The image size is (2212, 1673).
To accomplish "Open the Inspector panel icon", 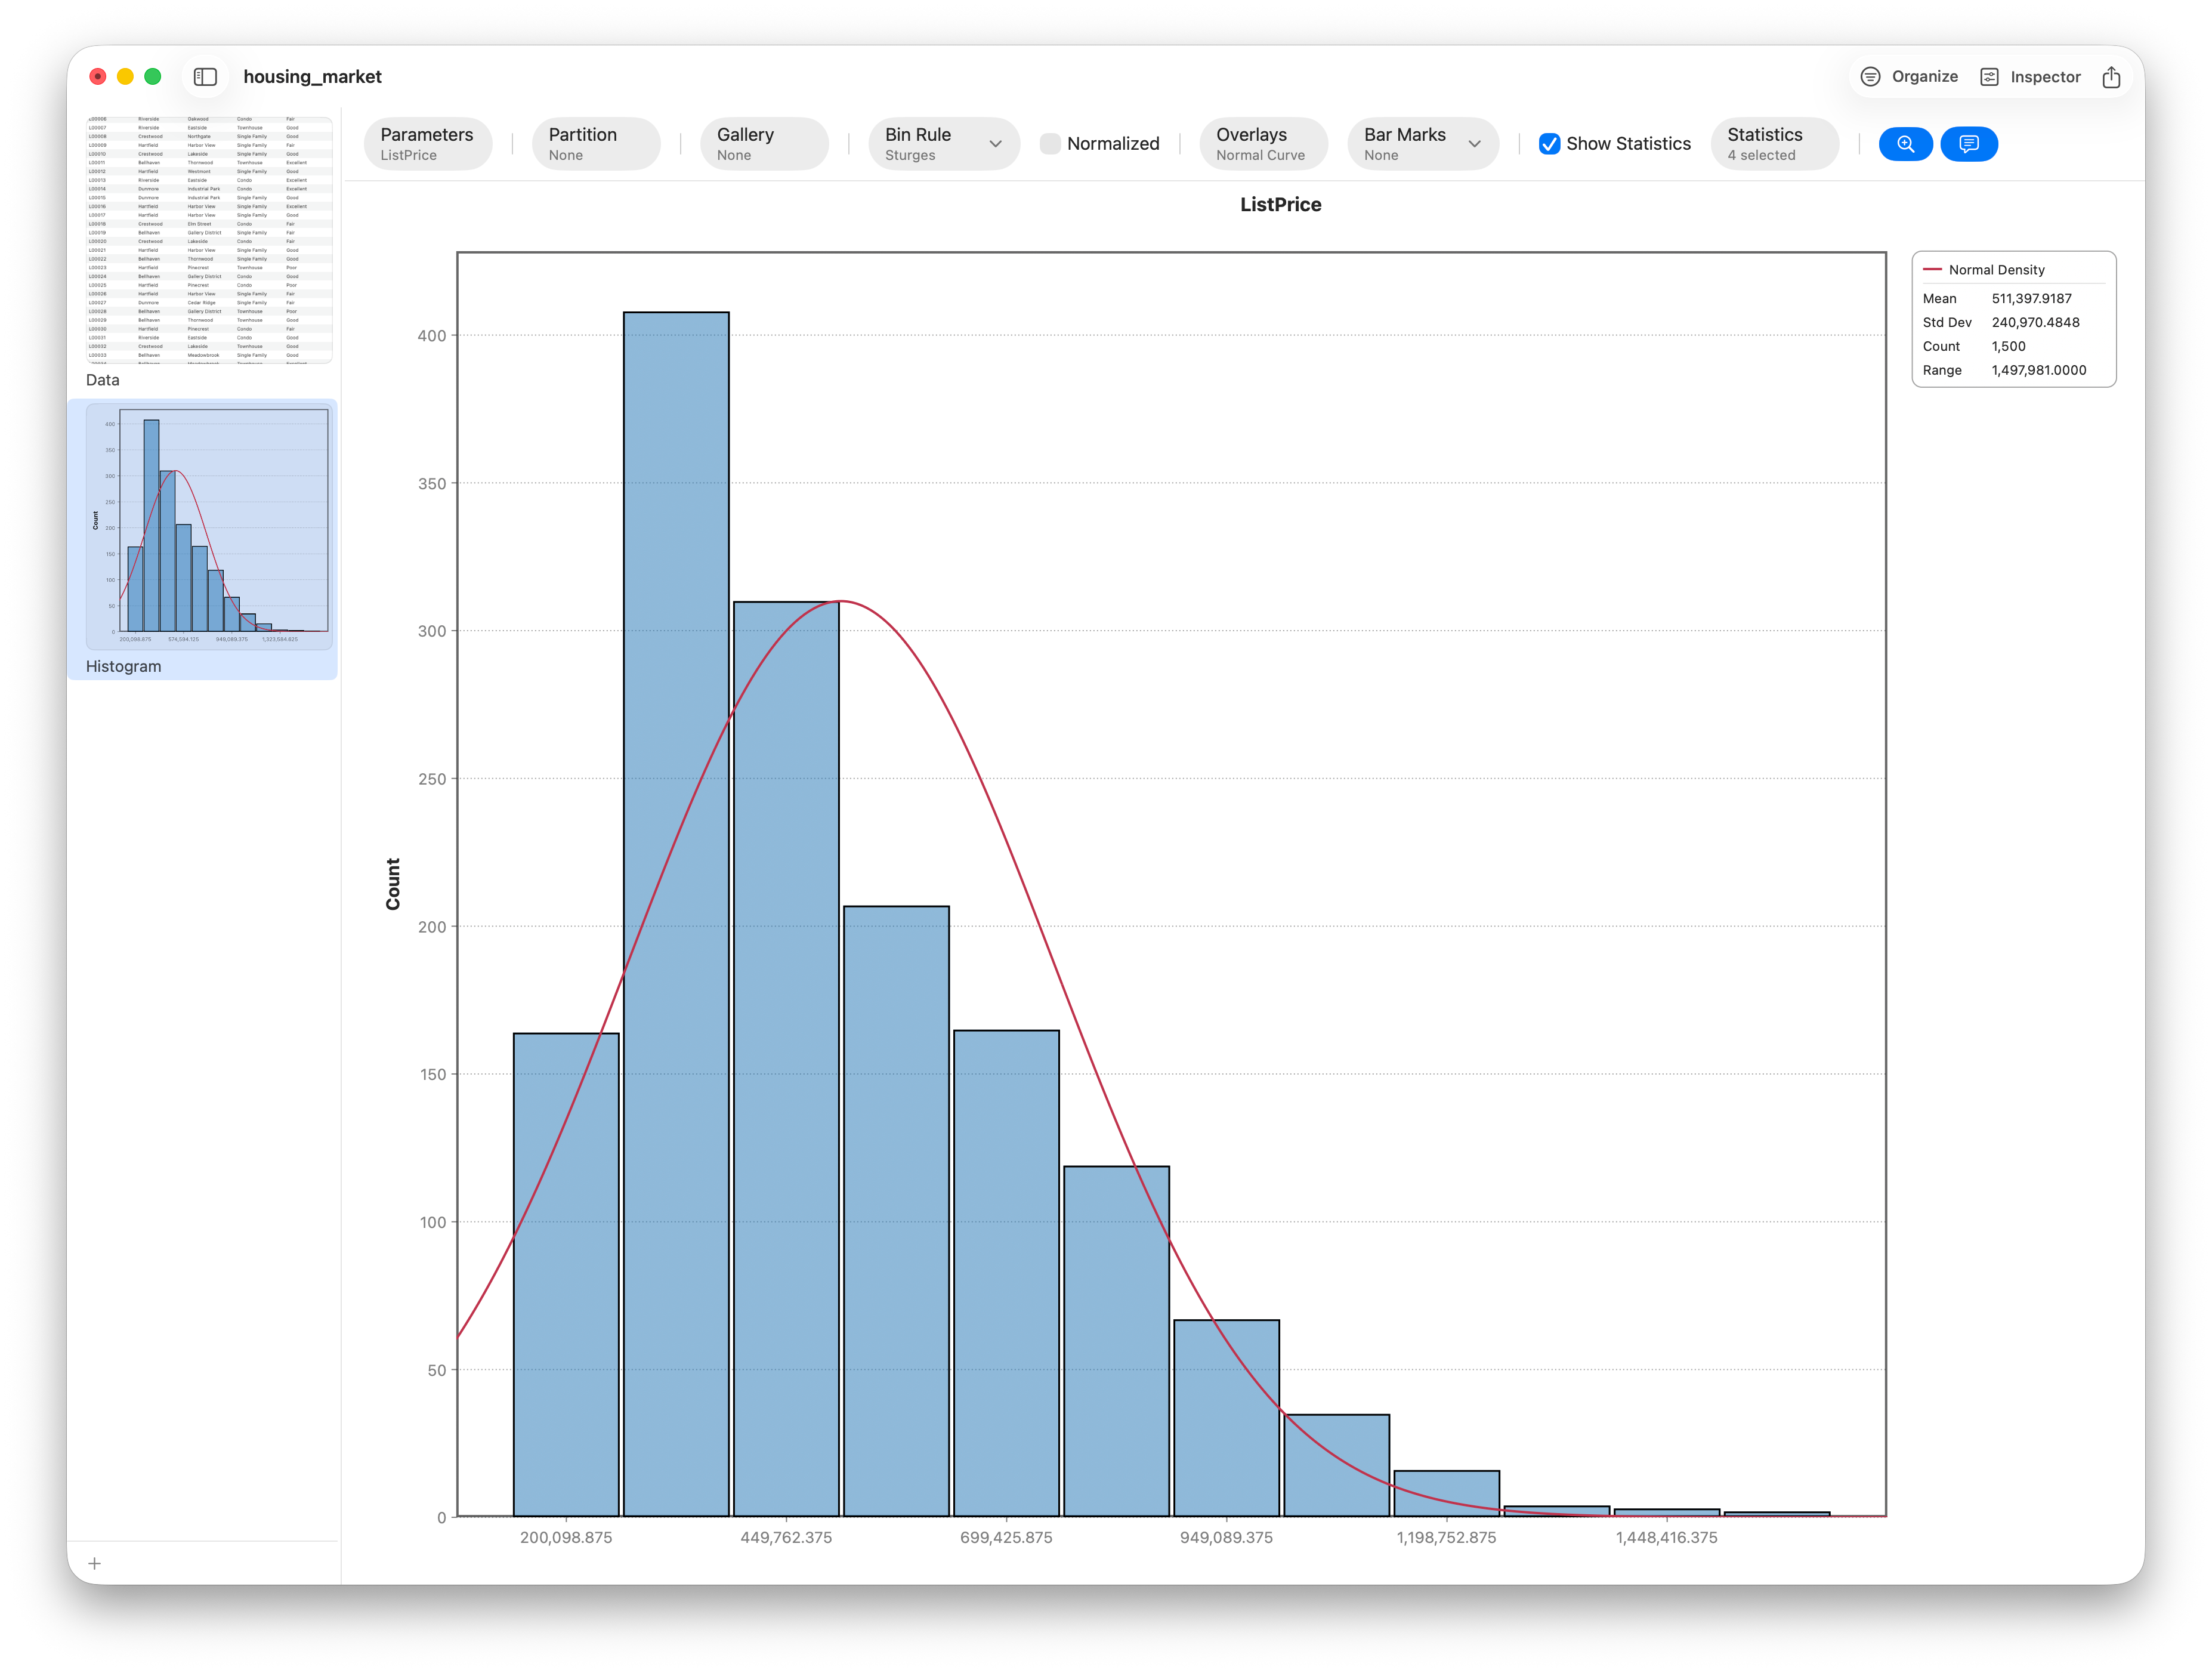I will pos(1989,77).
